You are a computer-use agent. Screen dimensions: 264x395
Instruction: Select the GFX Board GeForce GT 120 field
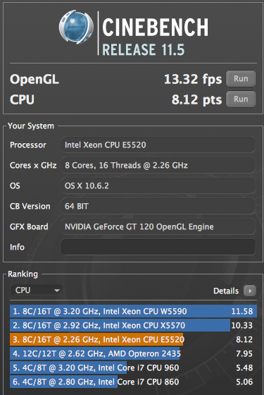pos(158,226)
